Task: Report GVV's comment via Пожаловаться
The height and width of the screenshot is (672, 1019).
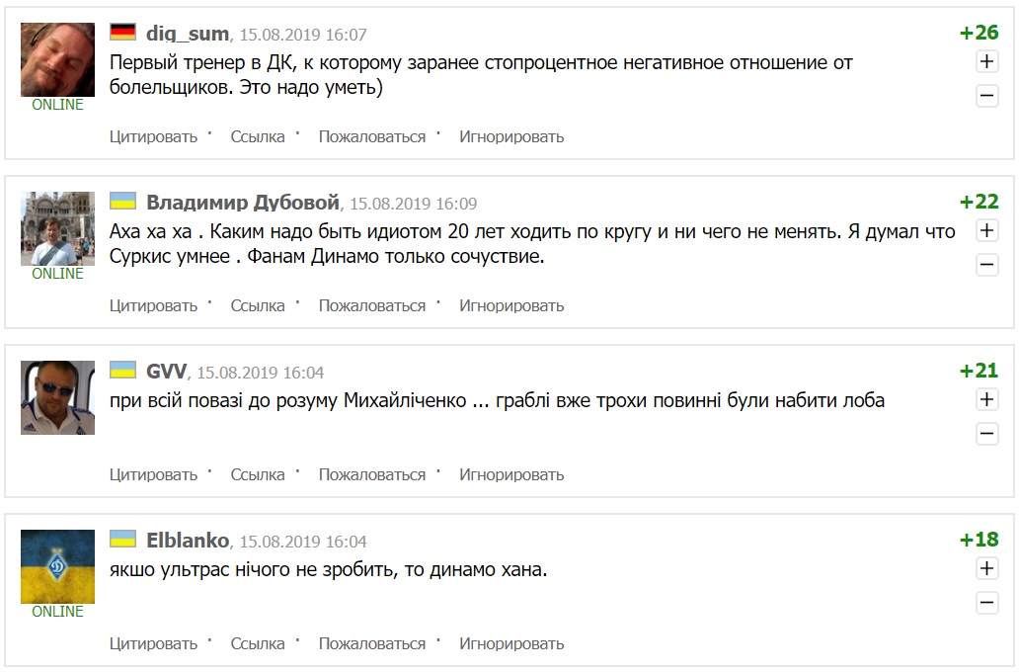Action: (x=371, y=474)
